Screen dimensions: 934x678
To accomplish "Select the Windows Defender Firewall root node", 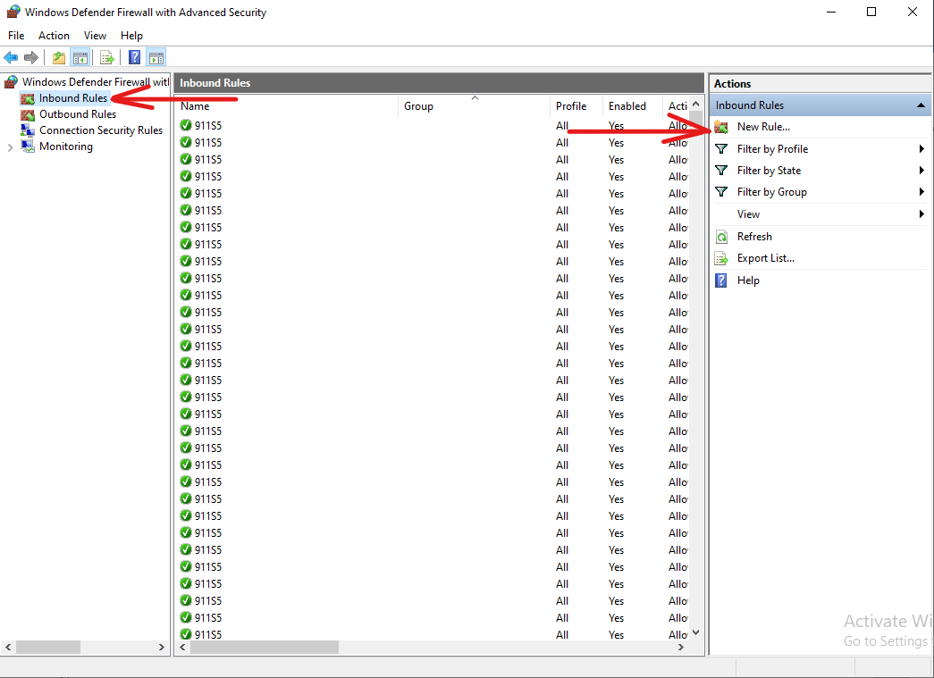I will pos(96,81).
